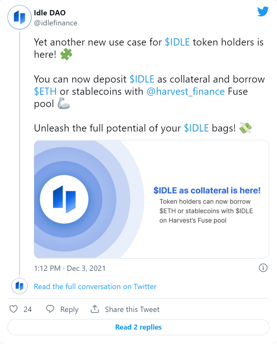The height and width of the screenshot is (344, 277).
Task: Open Idle DAO profile avatar
Action: pyautogui.click(x=19, y=17)
